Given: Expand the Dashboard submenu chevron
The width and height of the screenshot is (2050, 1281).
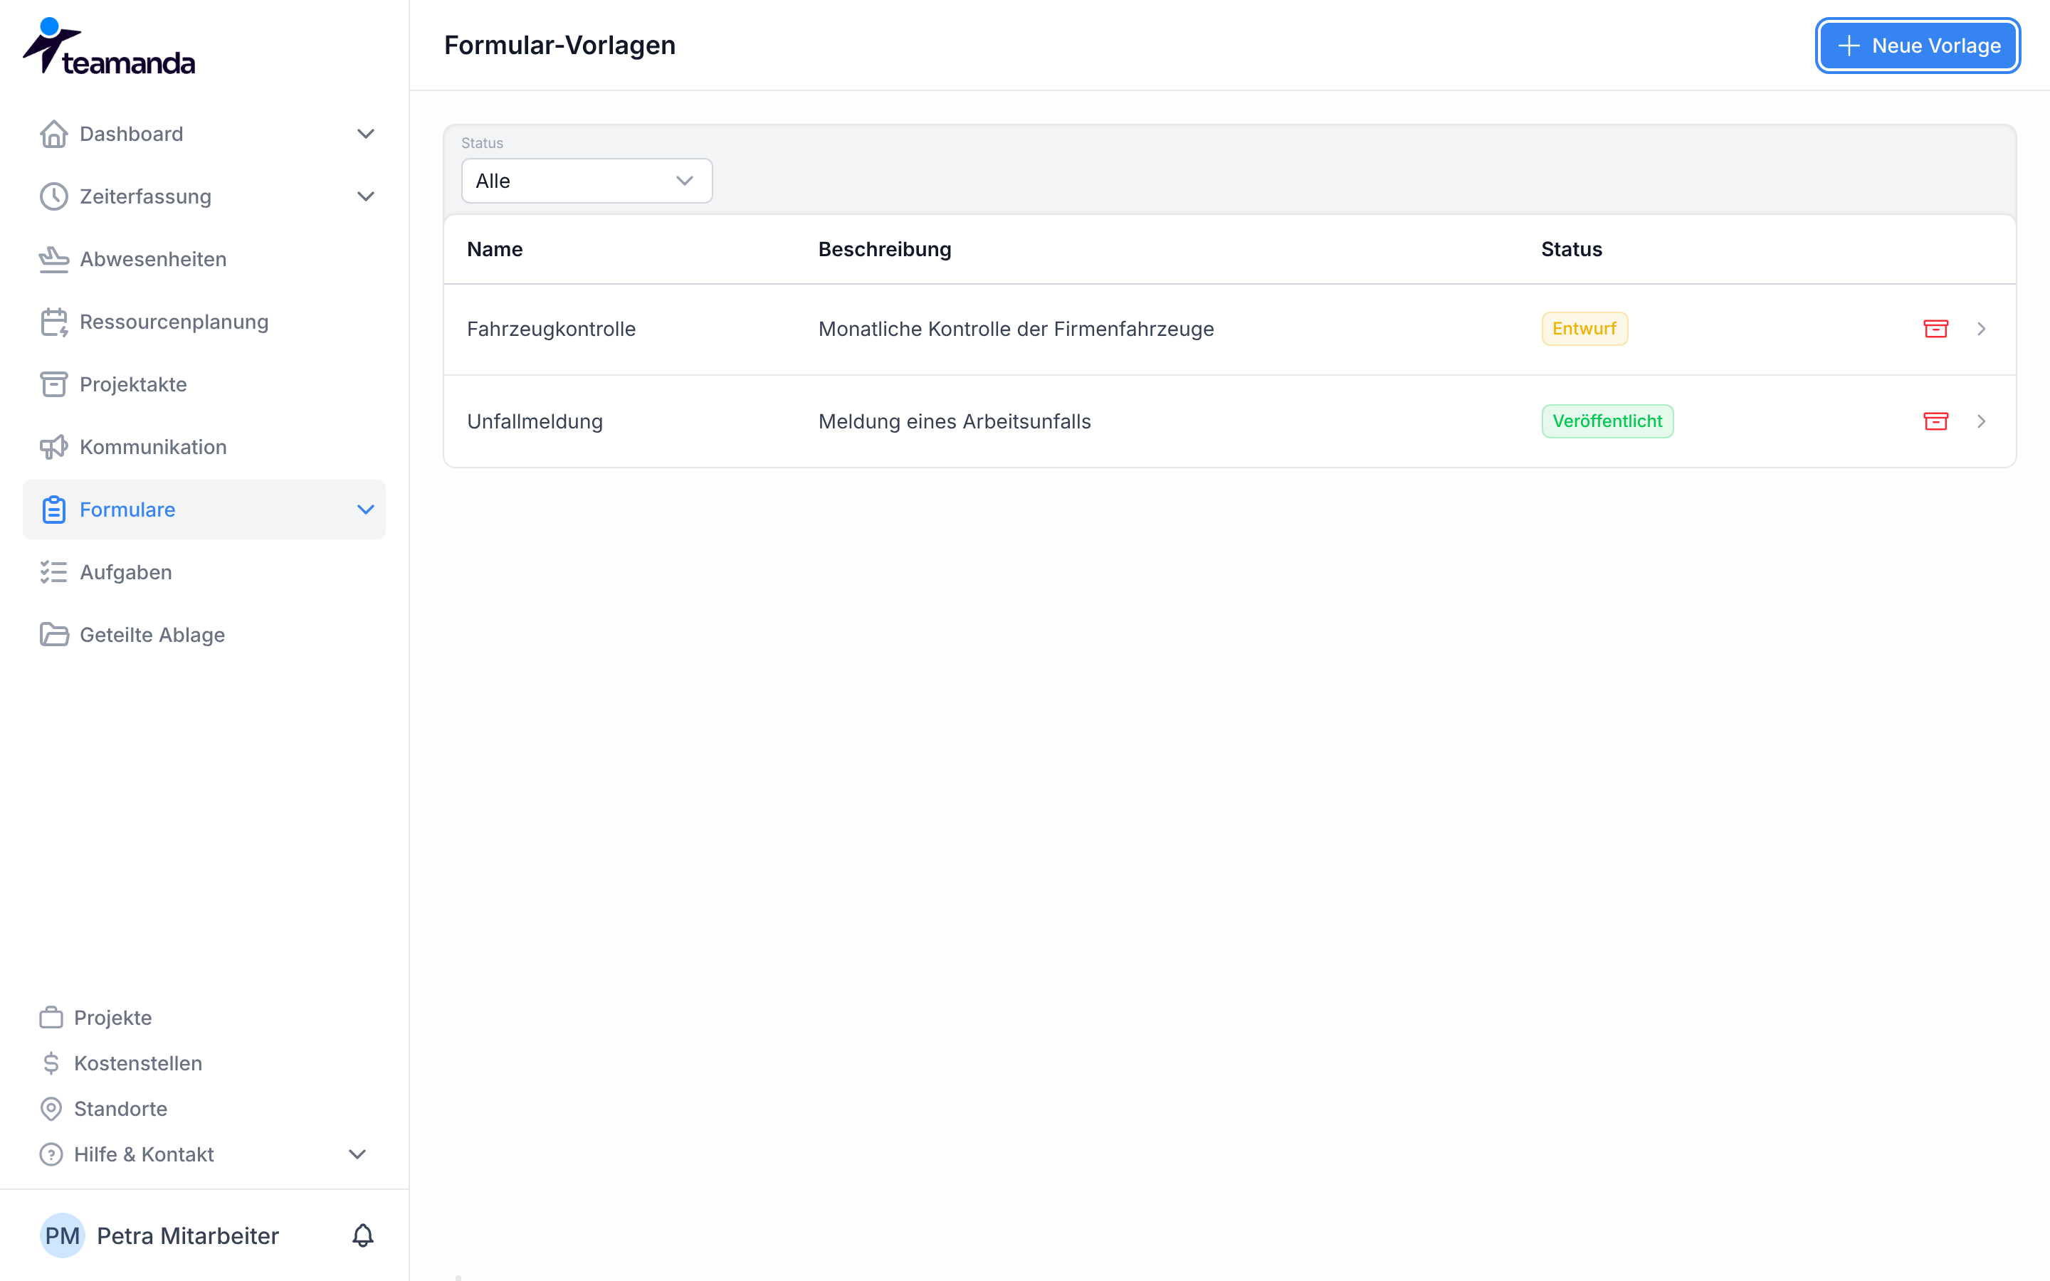Looking at the screenshot, I should [365, 134].
